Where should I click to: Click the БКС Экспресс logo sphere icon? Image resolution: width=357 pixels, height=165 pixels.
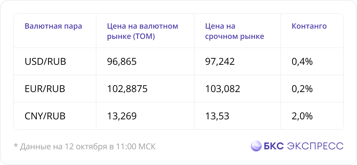(256, 146)
